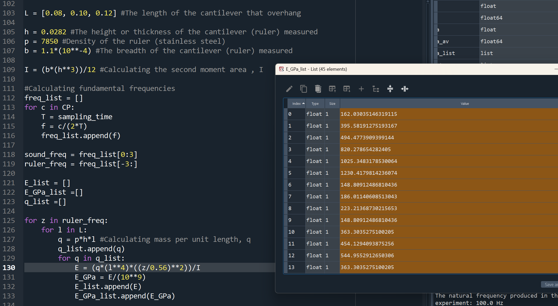This screenshot has width=558, height=306.
Task: Click the Type column header
Action: coord(315,104)
